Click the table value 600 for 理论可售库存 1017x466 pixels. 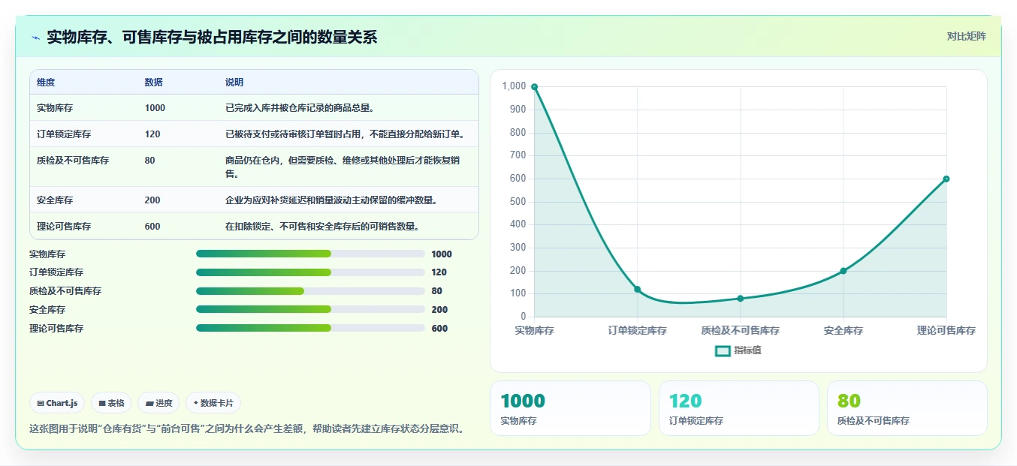coord(152,227)
